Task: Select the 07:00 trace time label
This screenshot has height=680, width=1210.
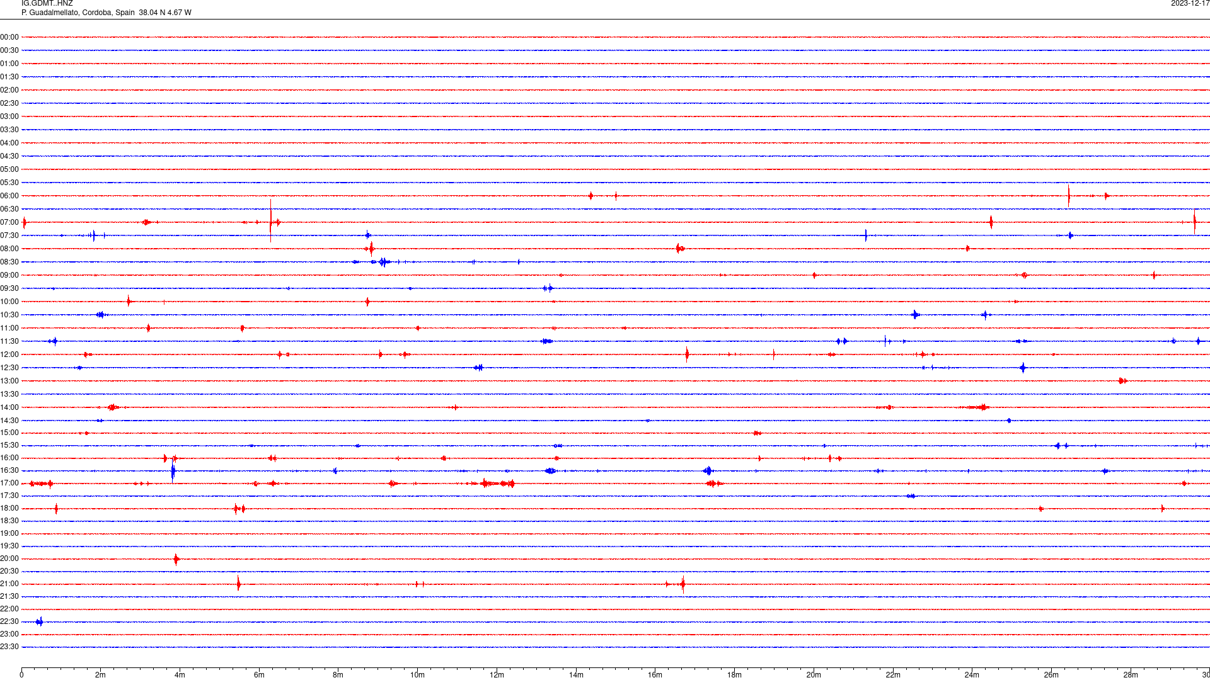Action: 9,222
